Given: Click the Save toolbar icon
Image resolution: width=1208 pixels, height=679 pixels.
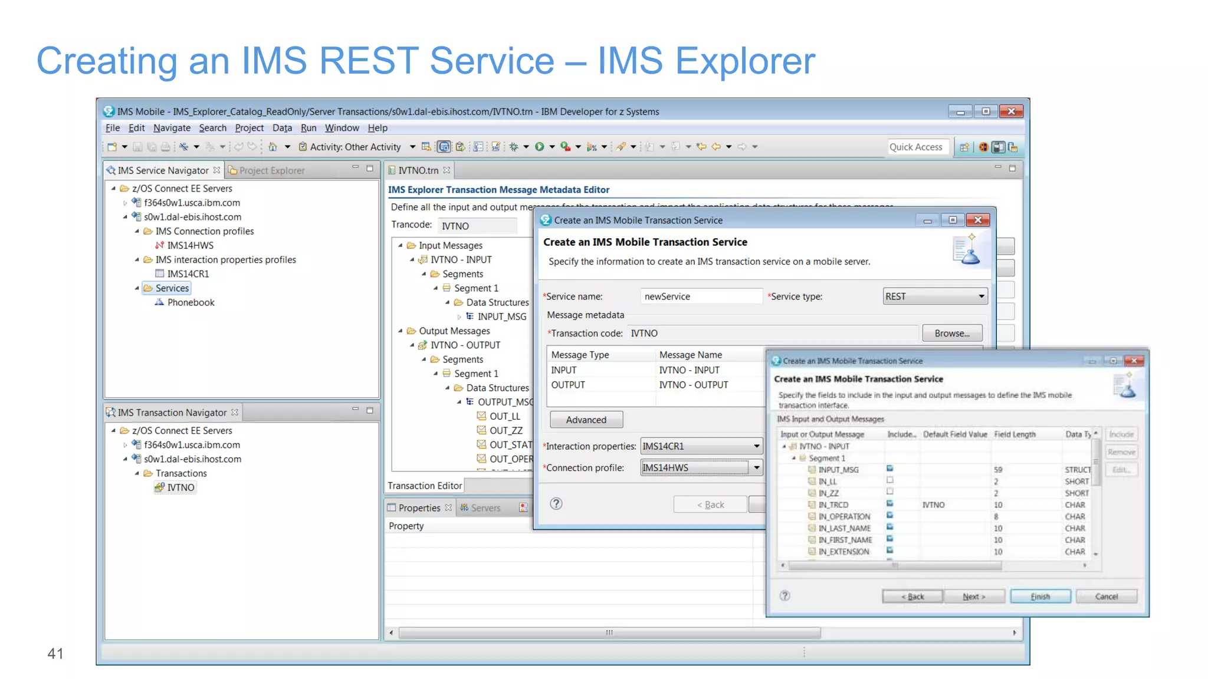Looking at the screenshot, I should point(137,147).
